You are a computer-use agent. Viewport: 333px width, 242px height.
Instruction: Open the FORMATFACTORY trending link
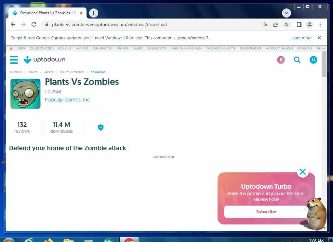[x=102, y=48]
